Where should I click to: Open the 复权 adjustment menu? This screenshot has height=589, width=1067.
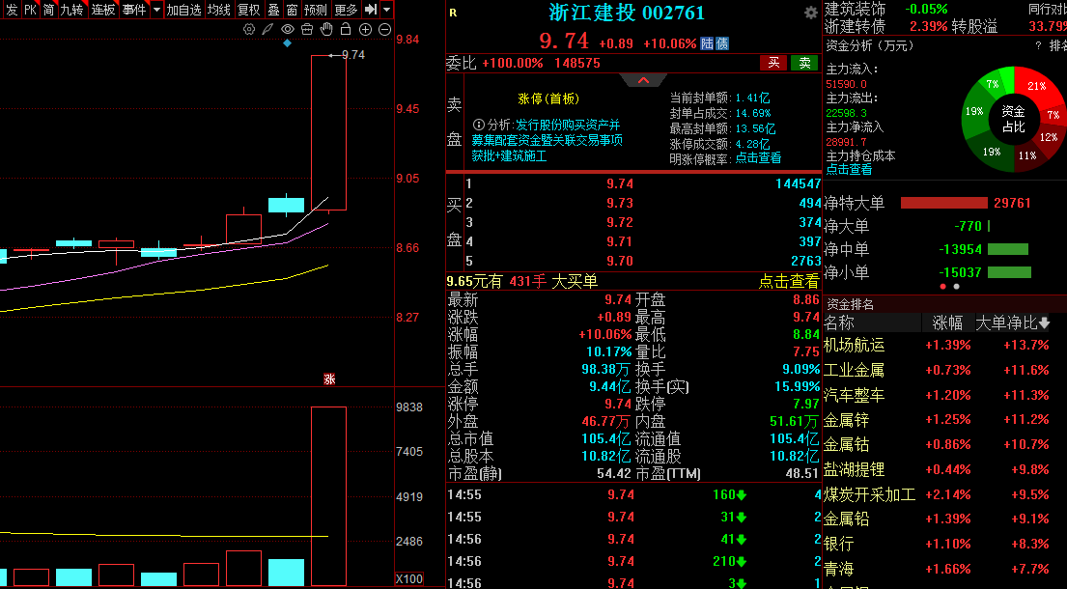[x=249, y=10]
